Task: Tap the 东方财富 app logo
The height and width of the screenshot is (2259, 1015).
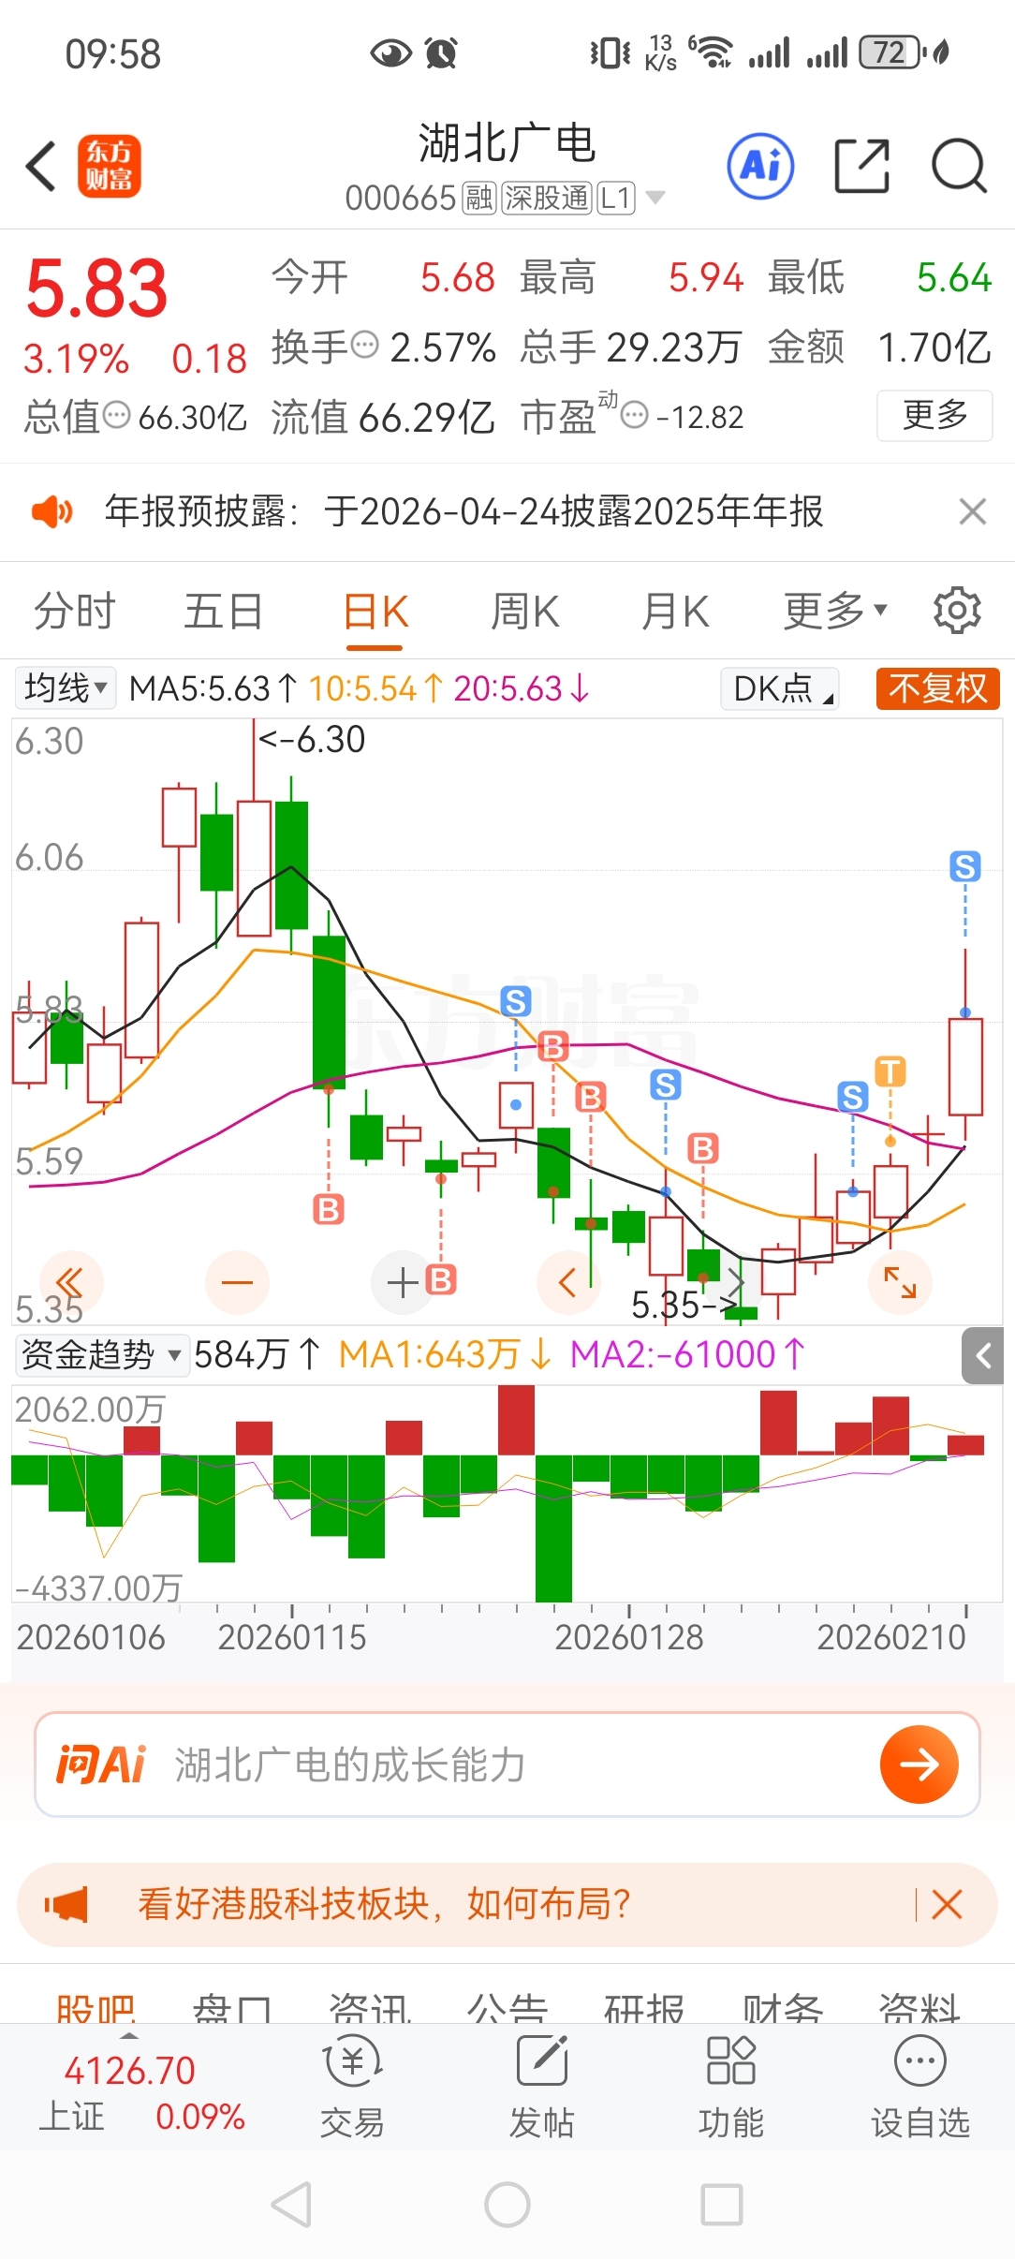Action: coord(110,166)
